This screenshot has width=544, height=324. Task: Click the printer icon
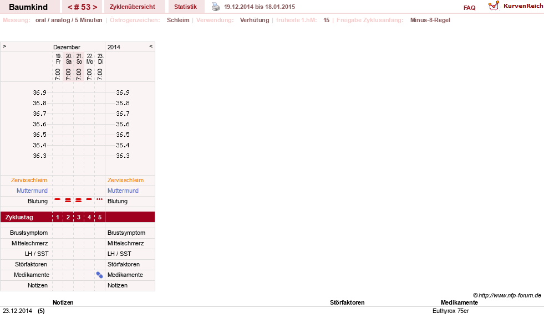click(216, 7)
